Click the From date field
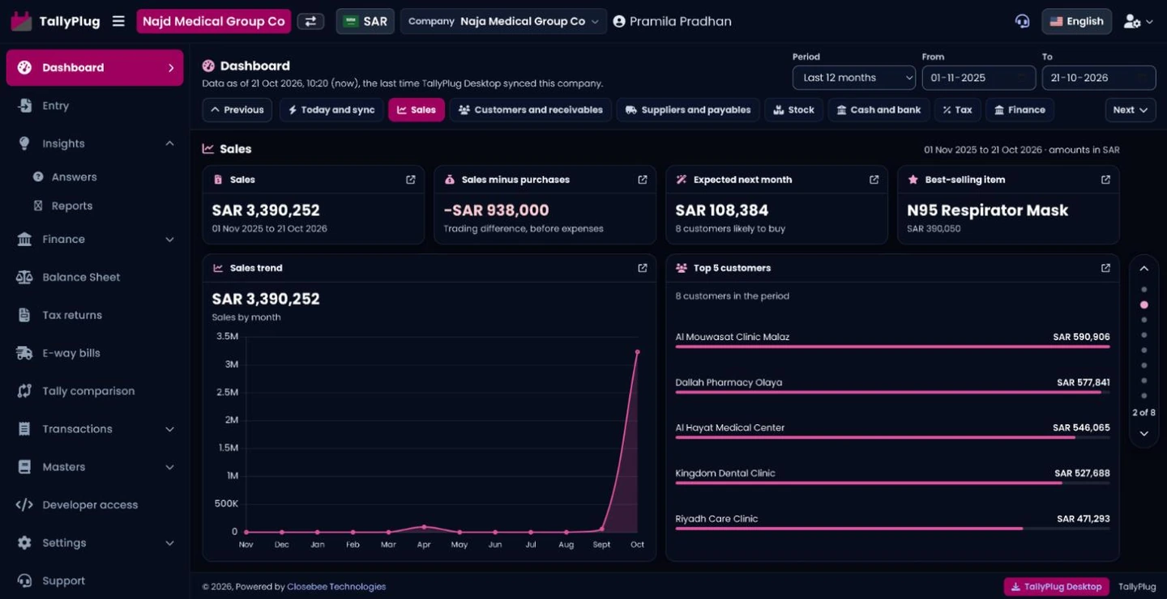Screen dimensions: 1167x599 click(x=979, y=78)
